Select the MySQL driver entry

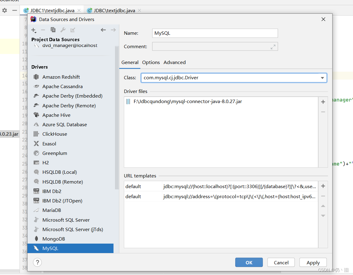click(x=70, y=248)
